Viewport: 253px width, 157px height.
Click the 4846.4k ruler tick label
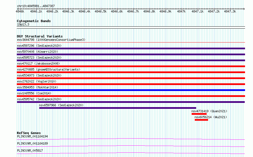pyautogui.click(x=84, y=11)
